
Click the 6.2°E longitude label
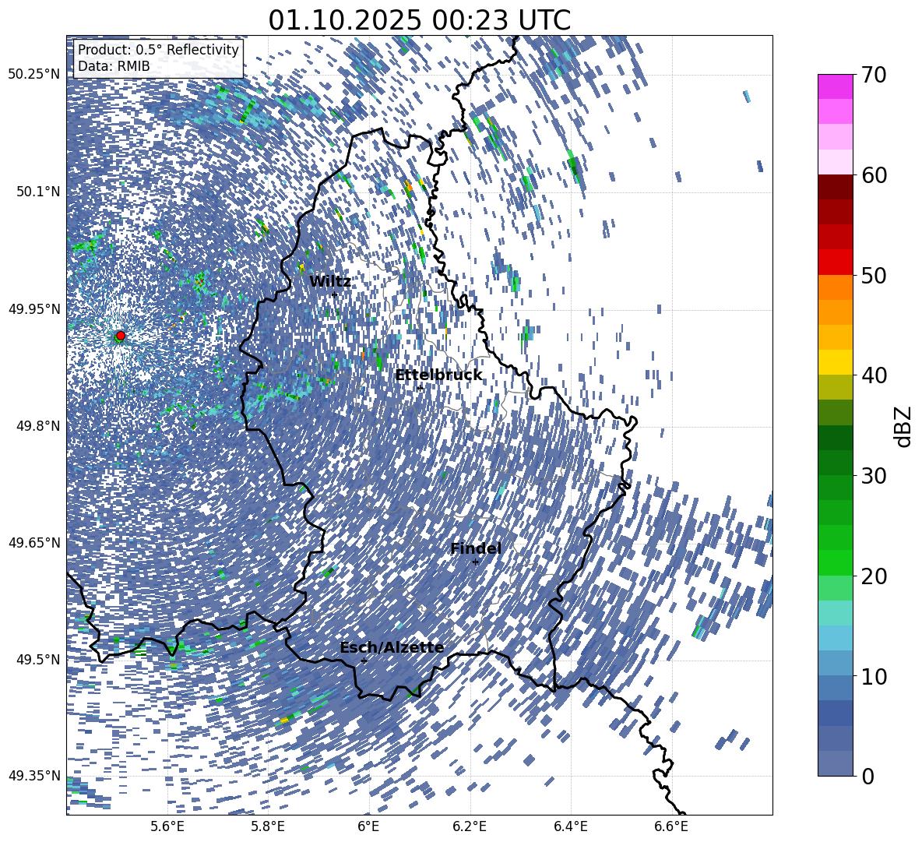tap(470, 826)
